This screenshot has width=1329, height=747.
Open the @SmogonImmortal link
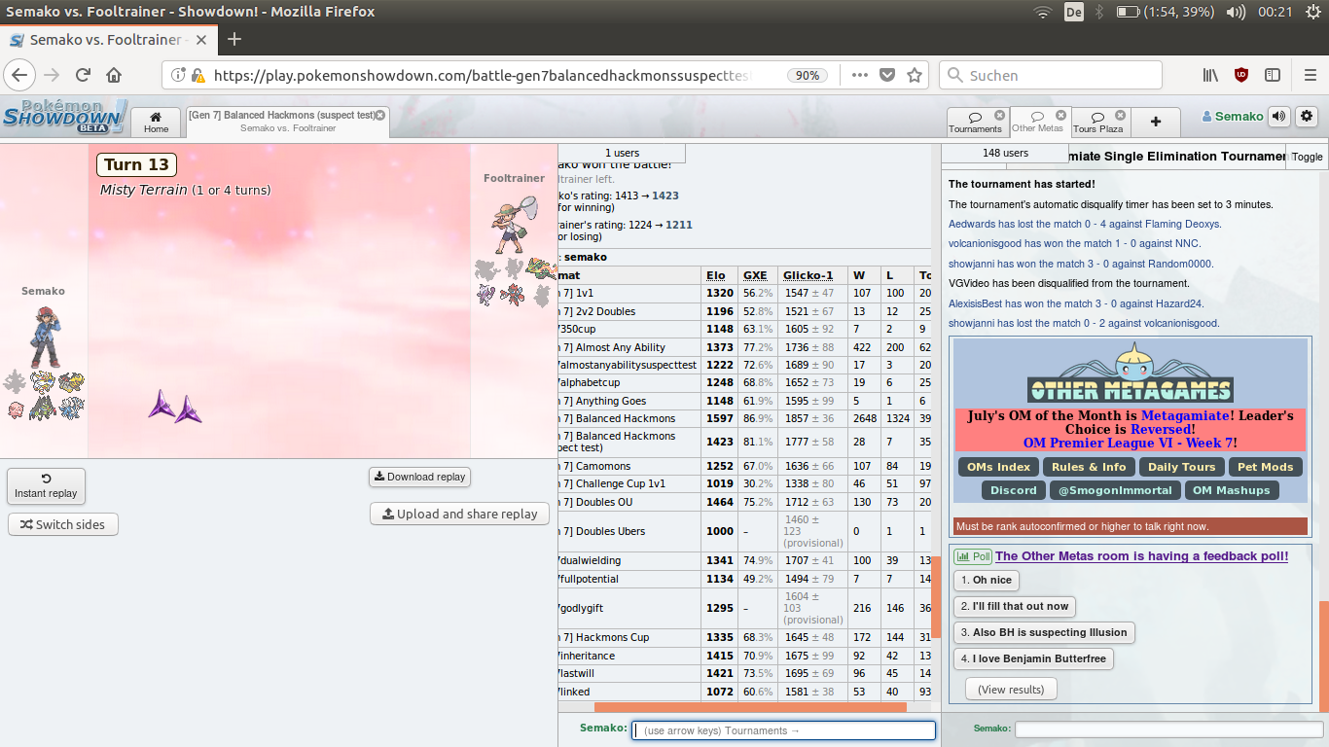[x=1115, y=490]
